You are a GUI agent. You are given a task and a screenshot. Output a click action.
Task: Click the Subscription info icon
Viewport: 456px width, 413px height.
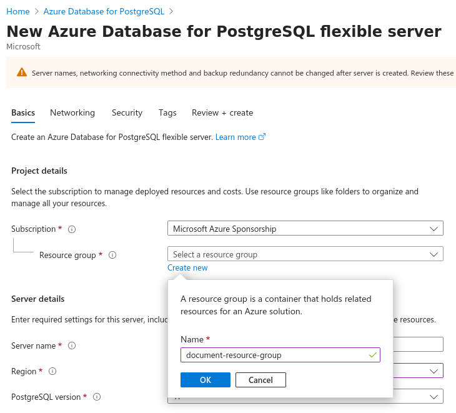tap(72, 229)
